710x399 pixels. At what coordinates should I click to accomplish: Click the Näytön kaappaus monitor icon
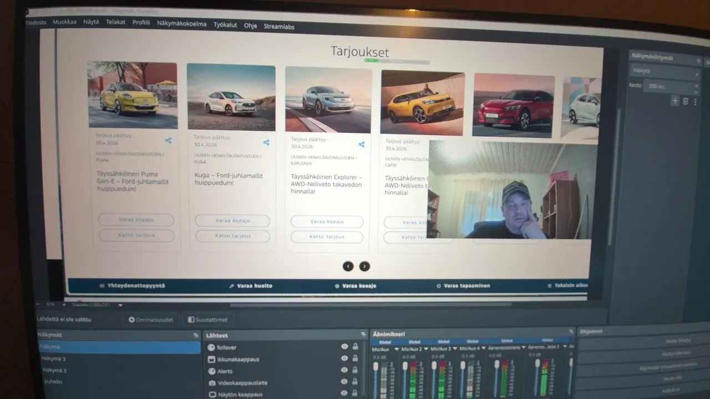pos(211,395)
